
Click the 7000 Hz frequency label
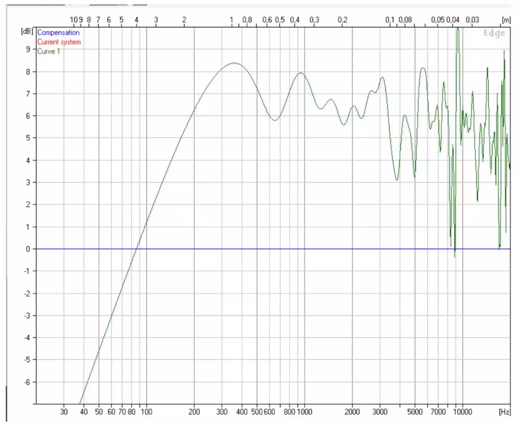pos(438,412)
